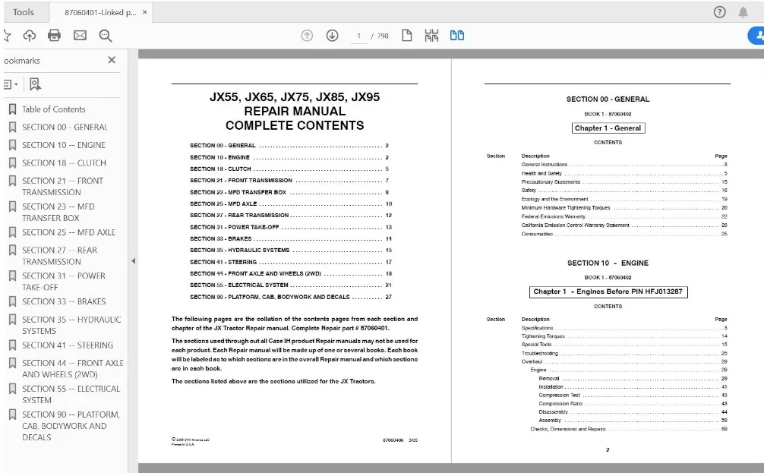Open SECTION 33 -- BRAKES bookmark
Screen dimensions: 764x476
[x=63, y=301]
